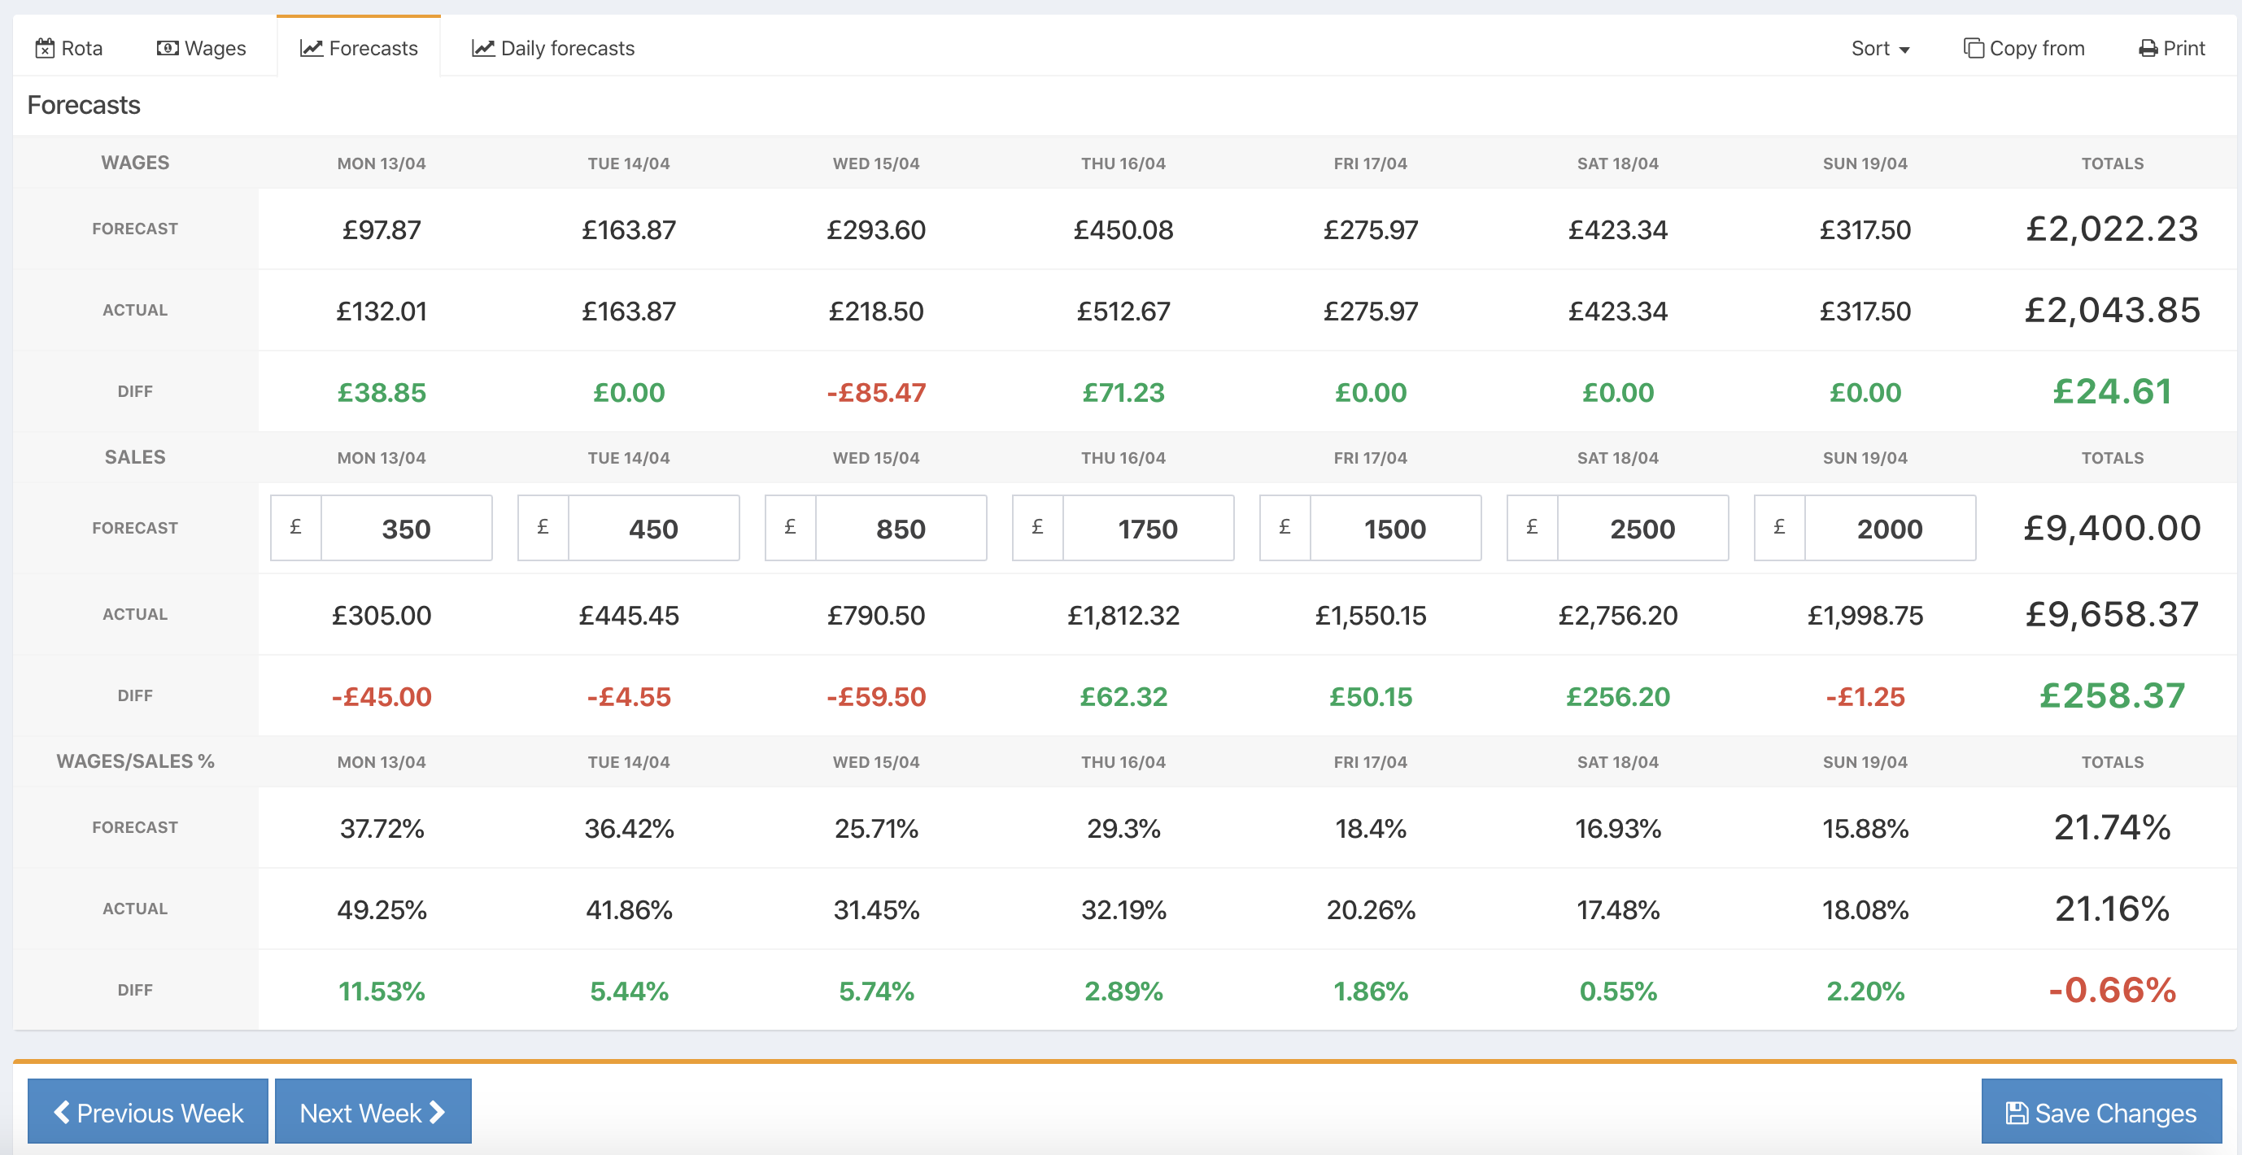Edit Wednesday sales forecast input
The width and height of the screenshot is (2242, 1155).
[899, 527]
